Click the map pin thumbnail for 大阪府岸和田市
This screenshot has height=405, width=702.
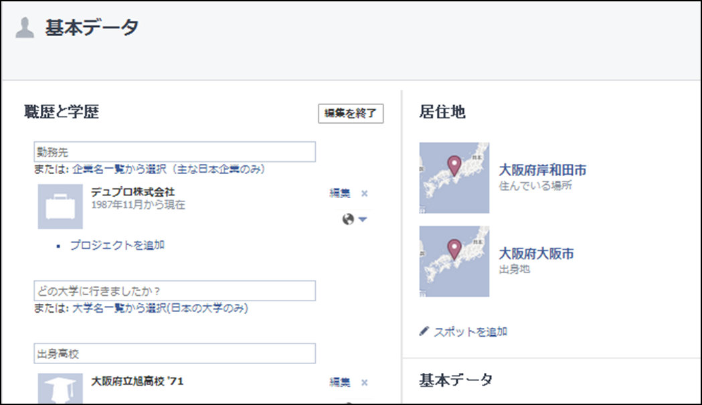[x=454, y=177]
